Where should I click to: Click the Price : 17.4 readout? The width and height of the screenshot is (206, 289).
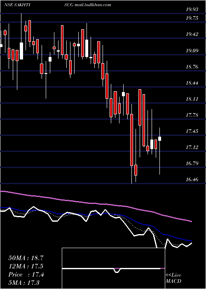click(x=26, y=275)
